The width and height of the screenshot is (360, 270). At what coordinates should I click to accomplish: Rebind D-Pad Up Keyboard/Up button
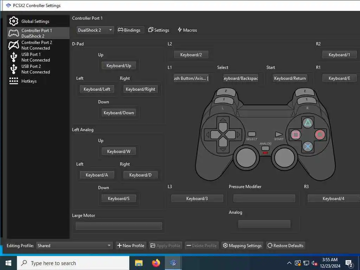pos(119,66)
